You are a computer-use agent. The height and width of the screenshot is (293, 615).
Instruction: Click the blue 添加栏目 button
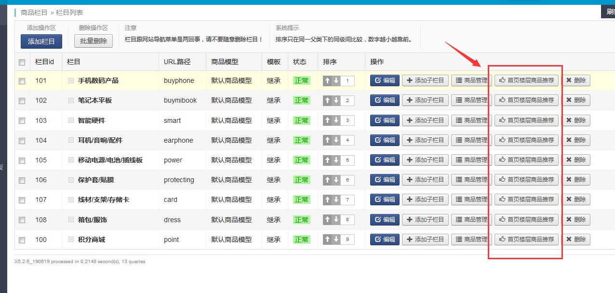point(41,41)
